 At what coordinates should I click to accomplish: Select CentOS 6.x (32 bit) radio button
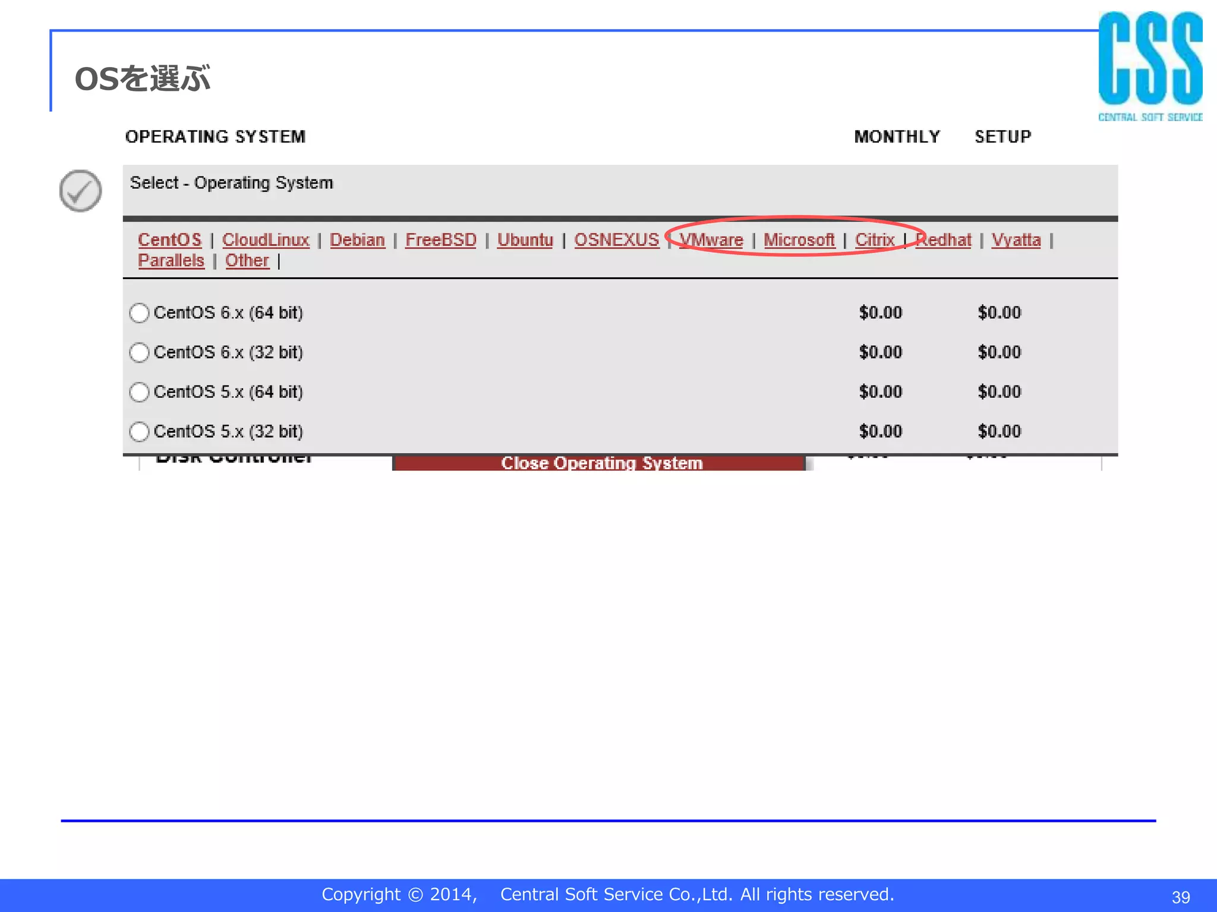click(x=139, y=353)
